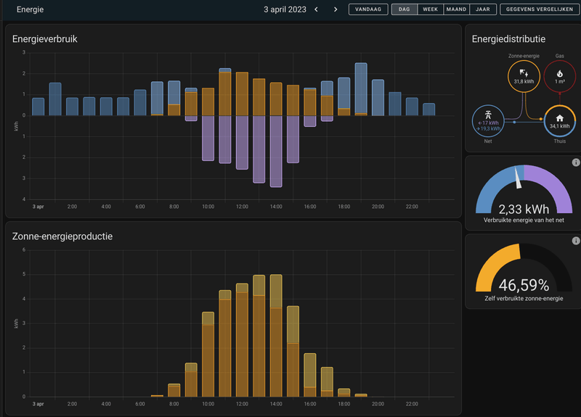Go to previous day with left chevron
581x417 pixels.
click(x=316, y=9)
